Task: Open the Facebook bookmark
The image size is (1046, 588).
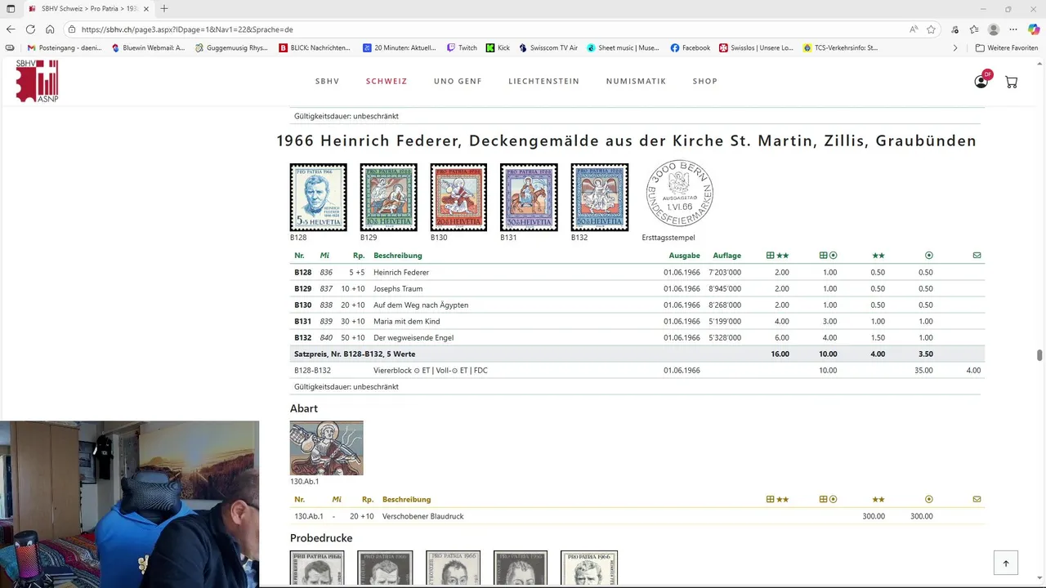Action: pos(691,48)
